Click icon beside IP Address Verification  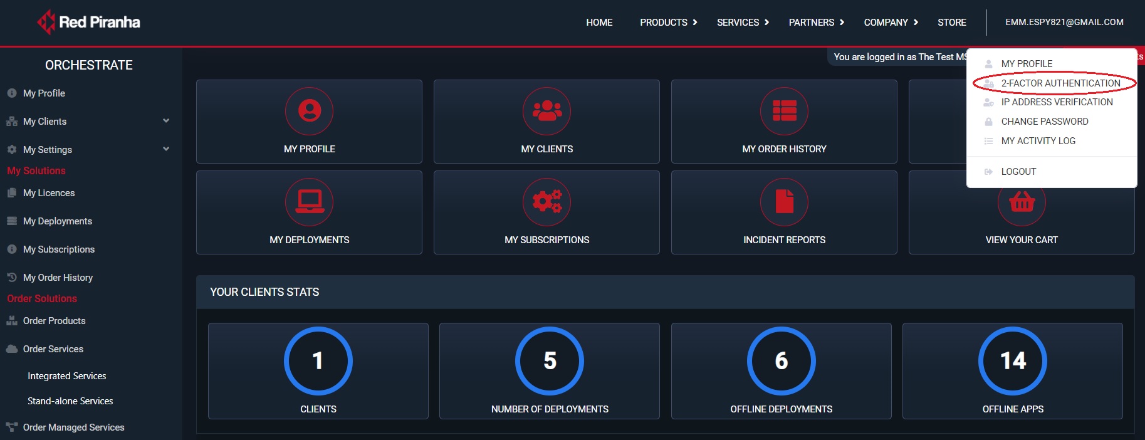pyautogui.click(x=988, y=102)
